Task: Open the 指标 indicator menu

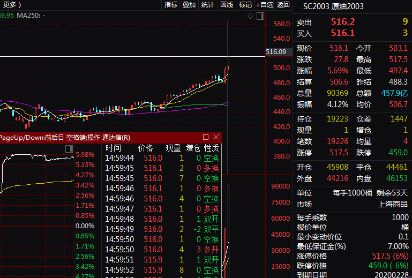Action: tap(170, 5)
